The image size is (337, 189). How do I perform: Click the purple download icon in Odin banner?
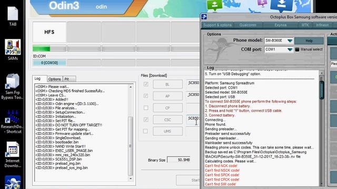[x=262, y=3]
